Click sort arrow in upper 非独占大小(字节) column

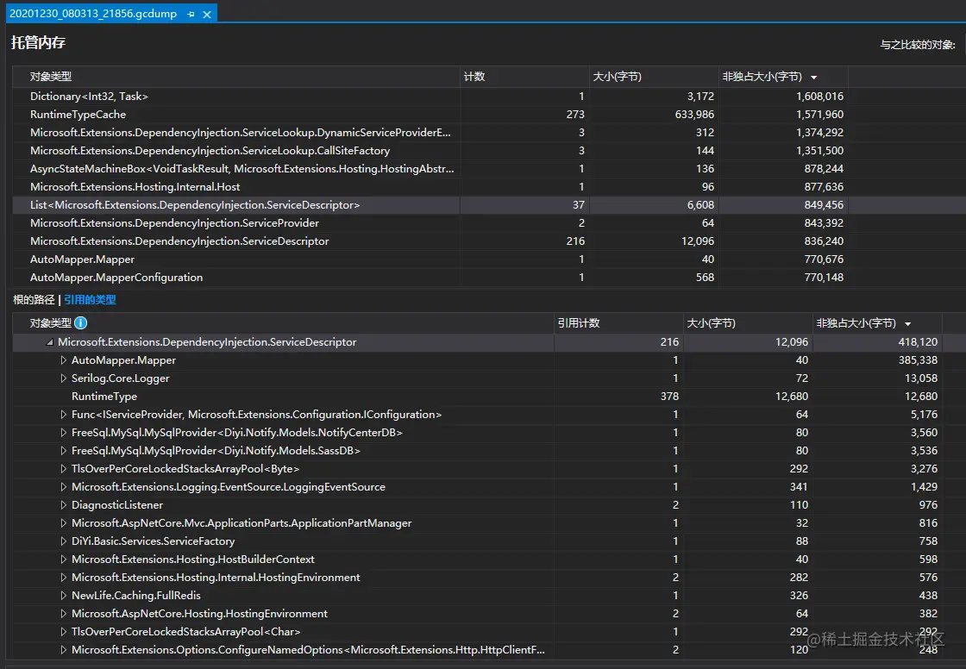[x=814, y=78]
